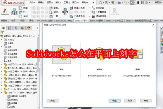Close the 新建 SOLIDWORKS 文件 dialog
Viewport: 163px width, 109px height.
pos(153,25)
